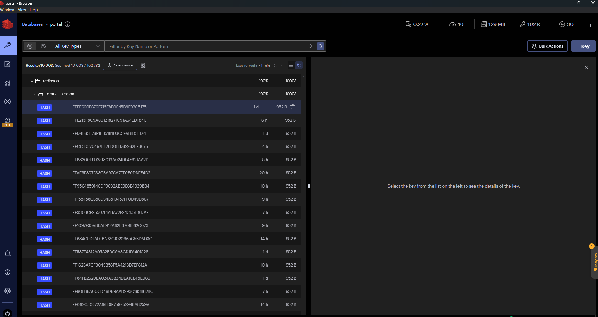Go to the Databases link
Viewport: 598px width, 317px height.
[32, 24]
